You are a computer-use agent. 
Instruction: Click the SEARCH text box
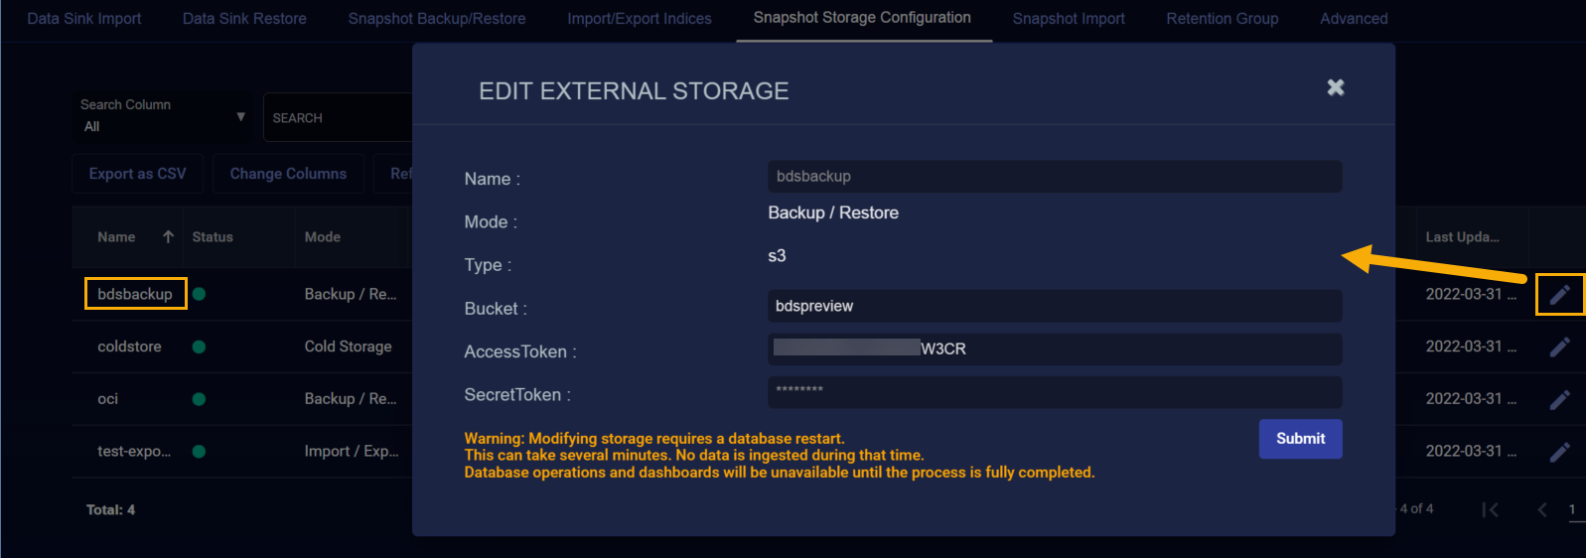pos(338,117)
